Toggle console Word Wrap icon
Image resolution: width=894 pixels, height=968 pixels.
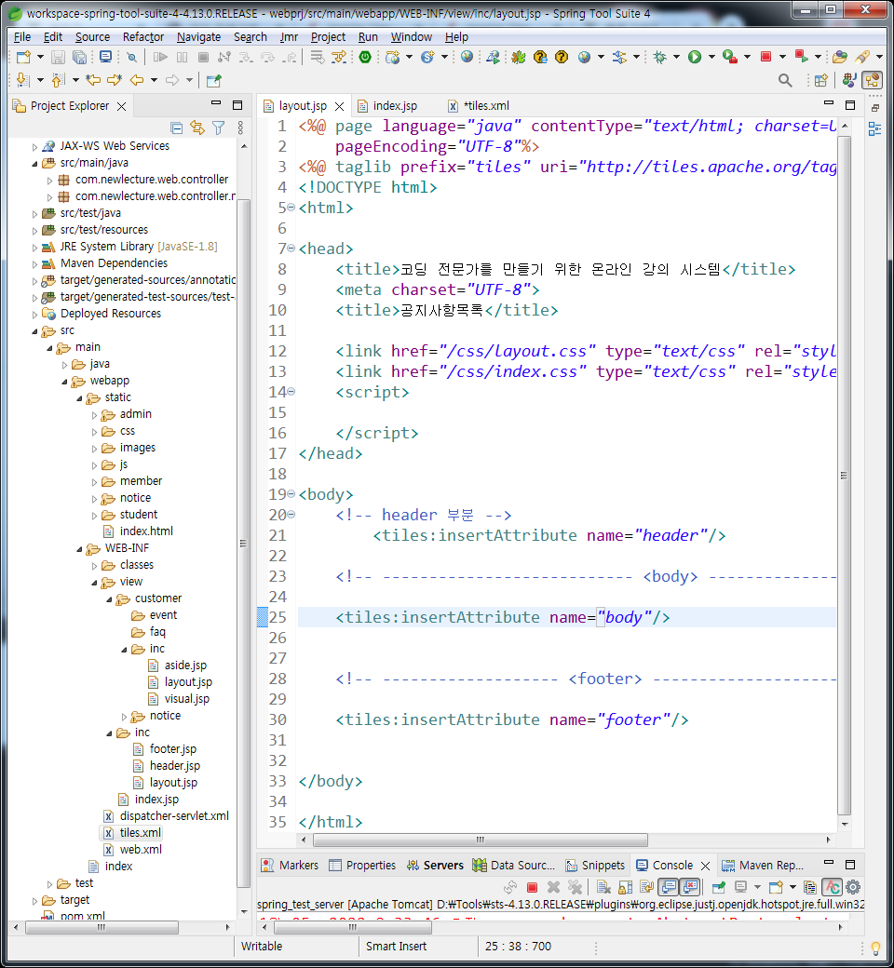tap(647, 887)
